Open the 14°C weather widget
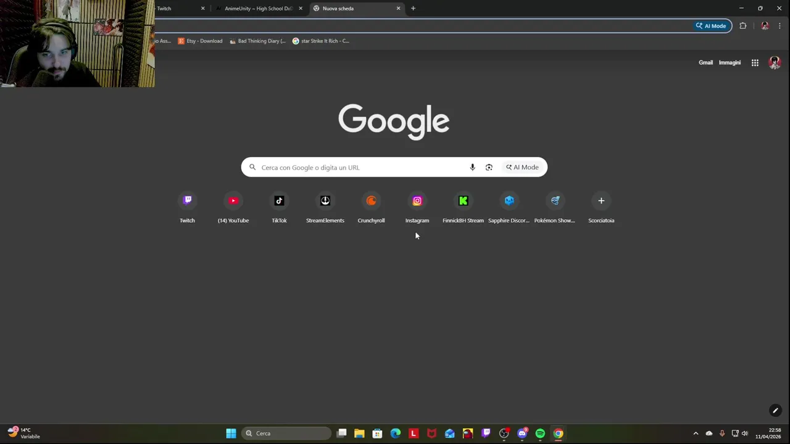This screenshot has width=790, height=444. point(24,433)
